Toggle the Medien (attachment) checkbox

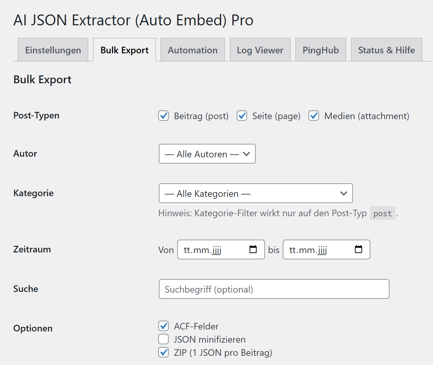pos(314,116)
